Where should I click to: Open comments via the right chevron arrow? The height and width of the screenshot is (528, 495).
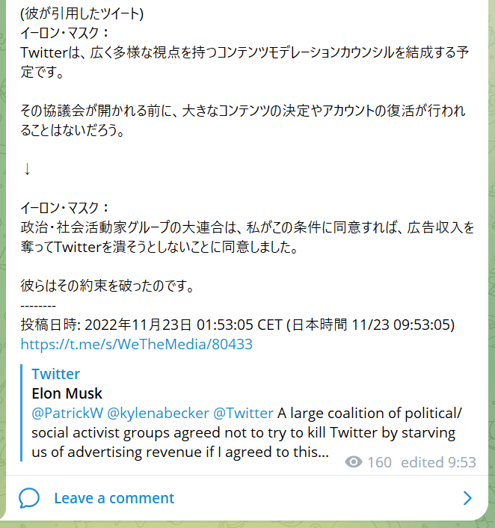click(x=467, y=498)
